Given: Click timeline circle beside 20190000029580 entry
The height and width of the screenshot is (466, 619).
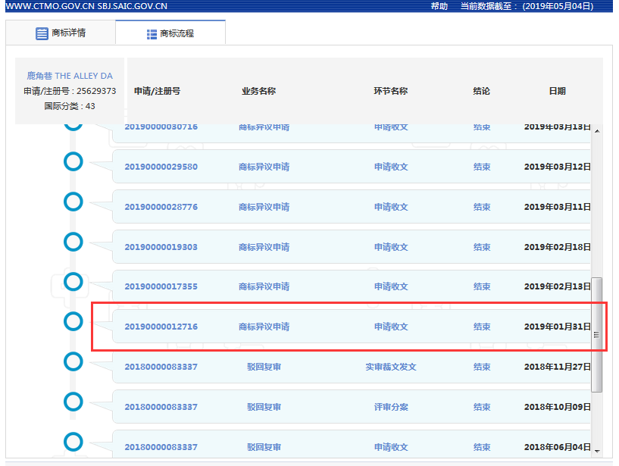Looking at the screenshot, I should click(73, 161).
